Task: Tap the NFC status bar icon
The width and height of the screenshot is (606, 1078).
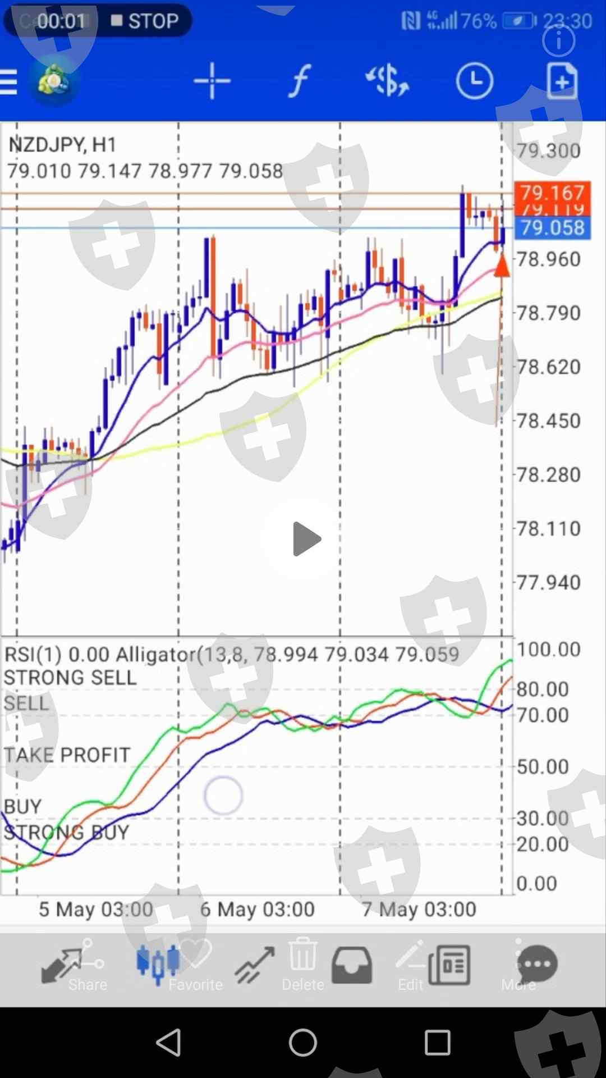Action: 411,21
